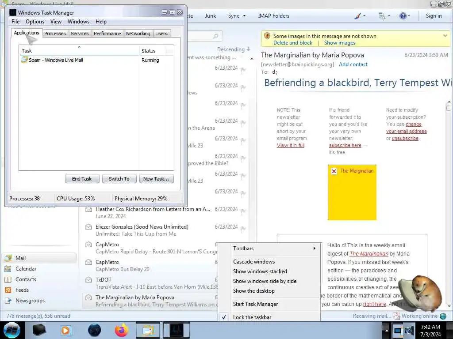453x339 pixels.
Task: Open the Networking tab
Action: click(138, 34)
